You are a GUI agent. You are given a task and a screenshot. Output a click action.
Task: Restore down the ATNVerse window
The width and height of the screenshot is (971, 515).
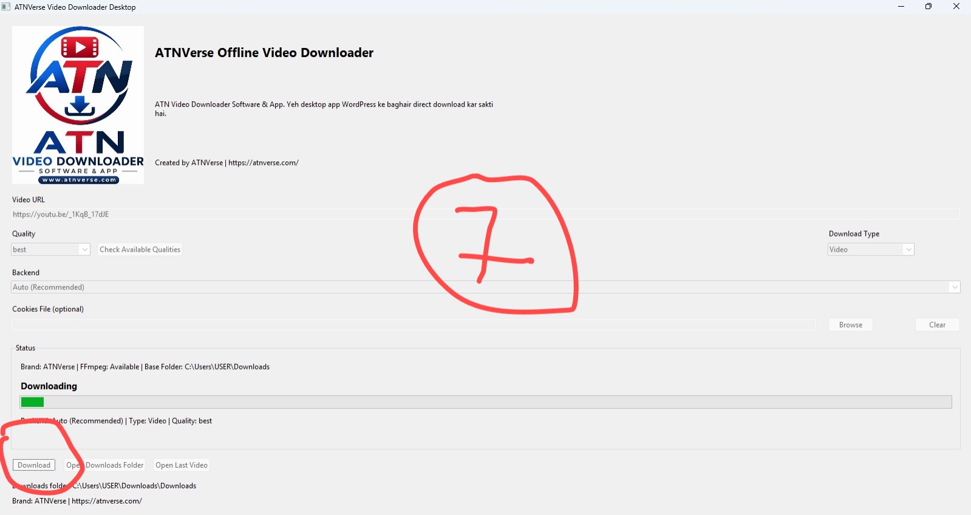pos(928,7)
